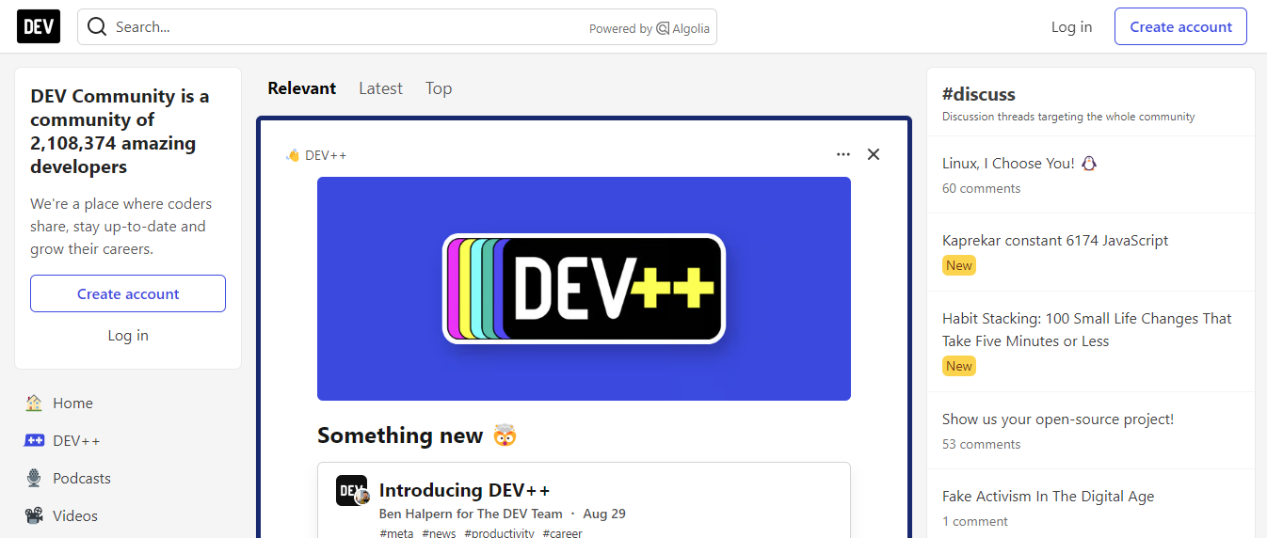
Task: Click New badge under Kaprekar thread
Action: (x=959, y=265)
